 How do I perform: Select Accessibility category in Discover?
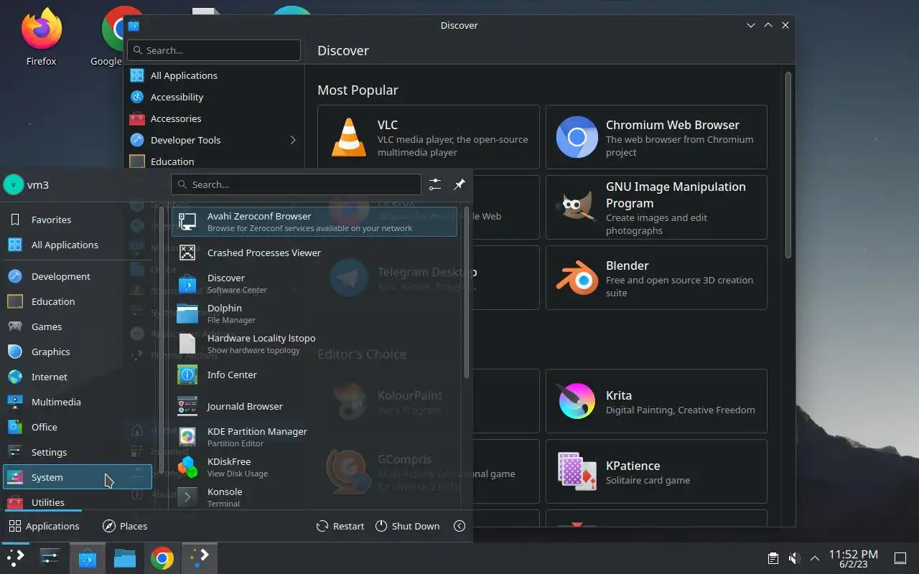213,97
